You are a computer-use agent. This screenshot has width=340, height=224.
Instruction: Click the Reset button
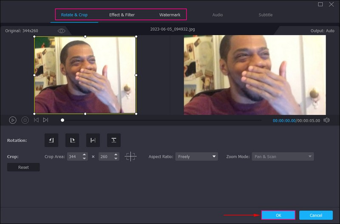coord(23,167)
